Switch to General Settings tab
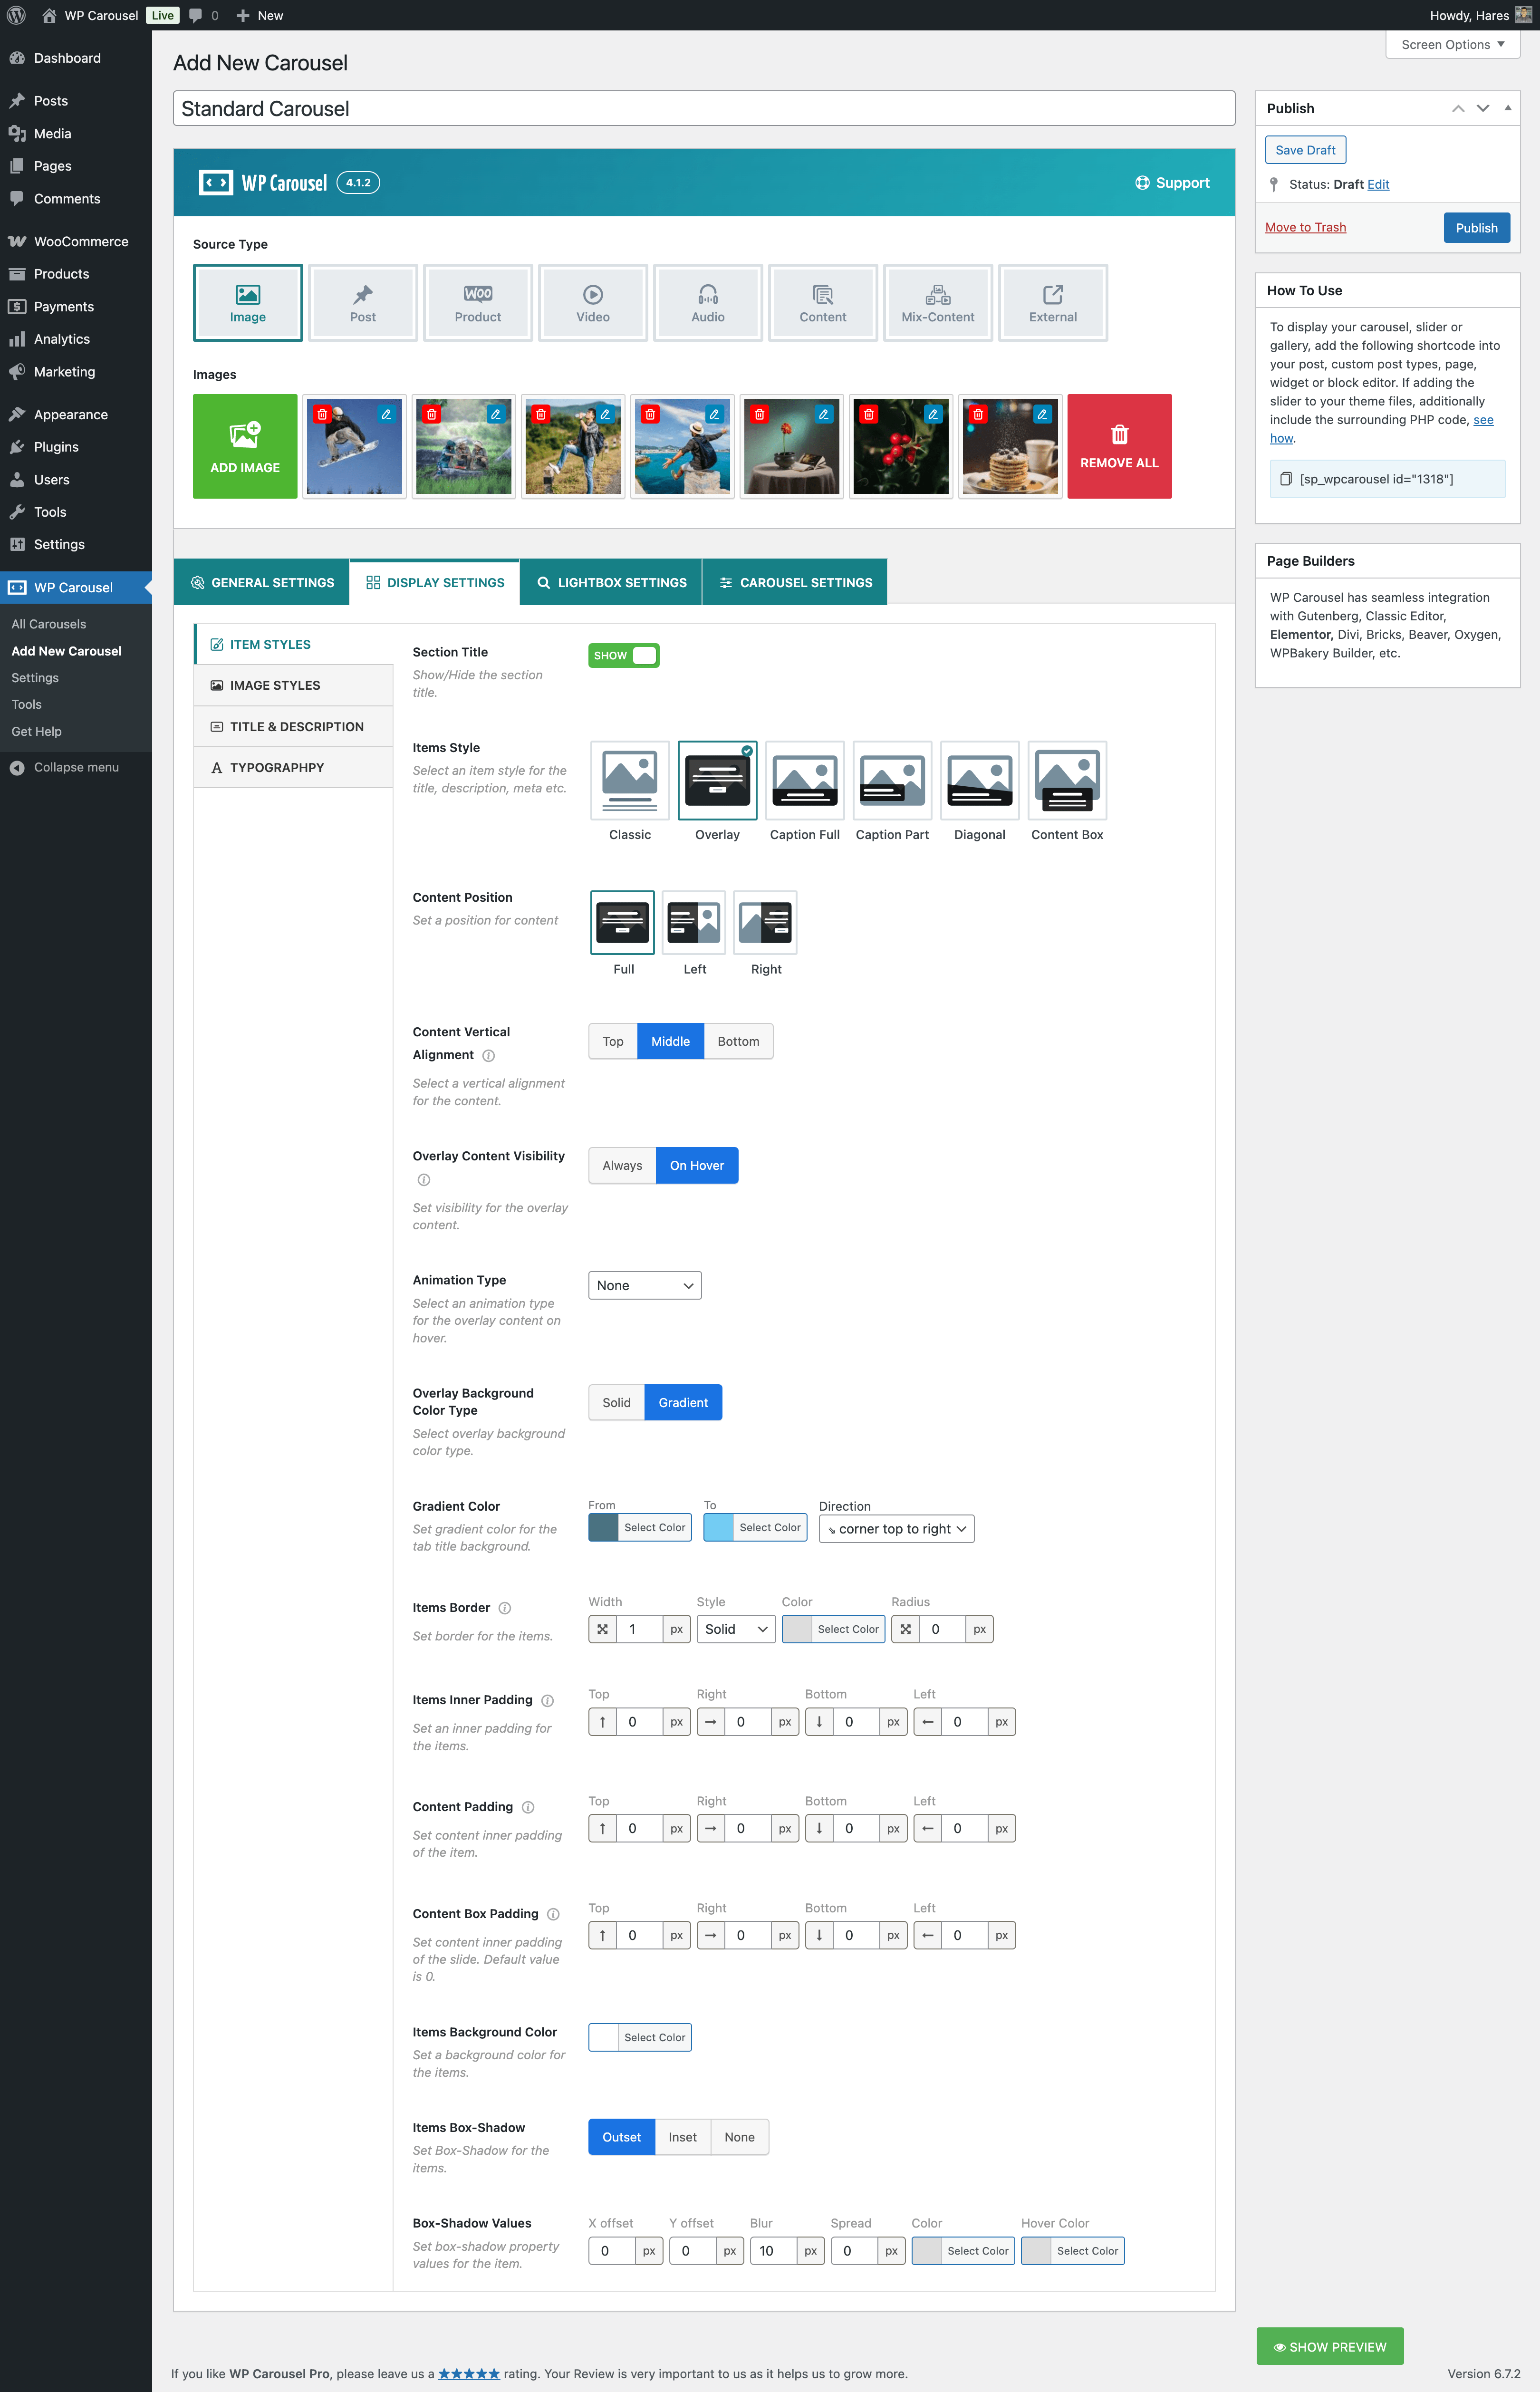The width and height of the screenshot is (1540, 2392). tap(262, 583)
